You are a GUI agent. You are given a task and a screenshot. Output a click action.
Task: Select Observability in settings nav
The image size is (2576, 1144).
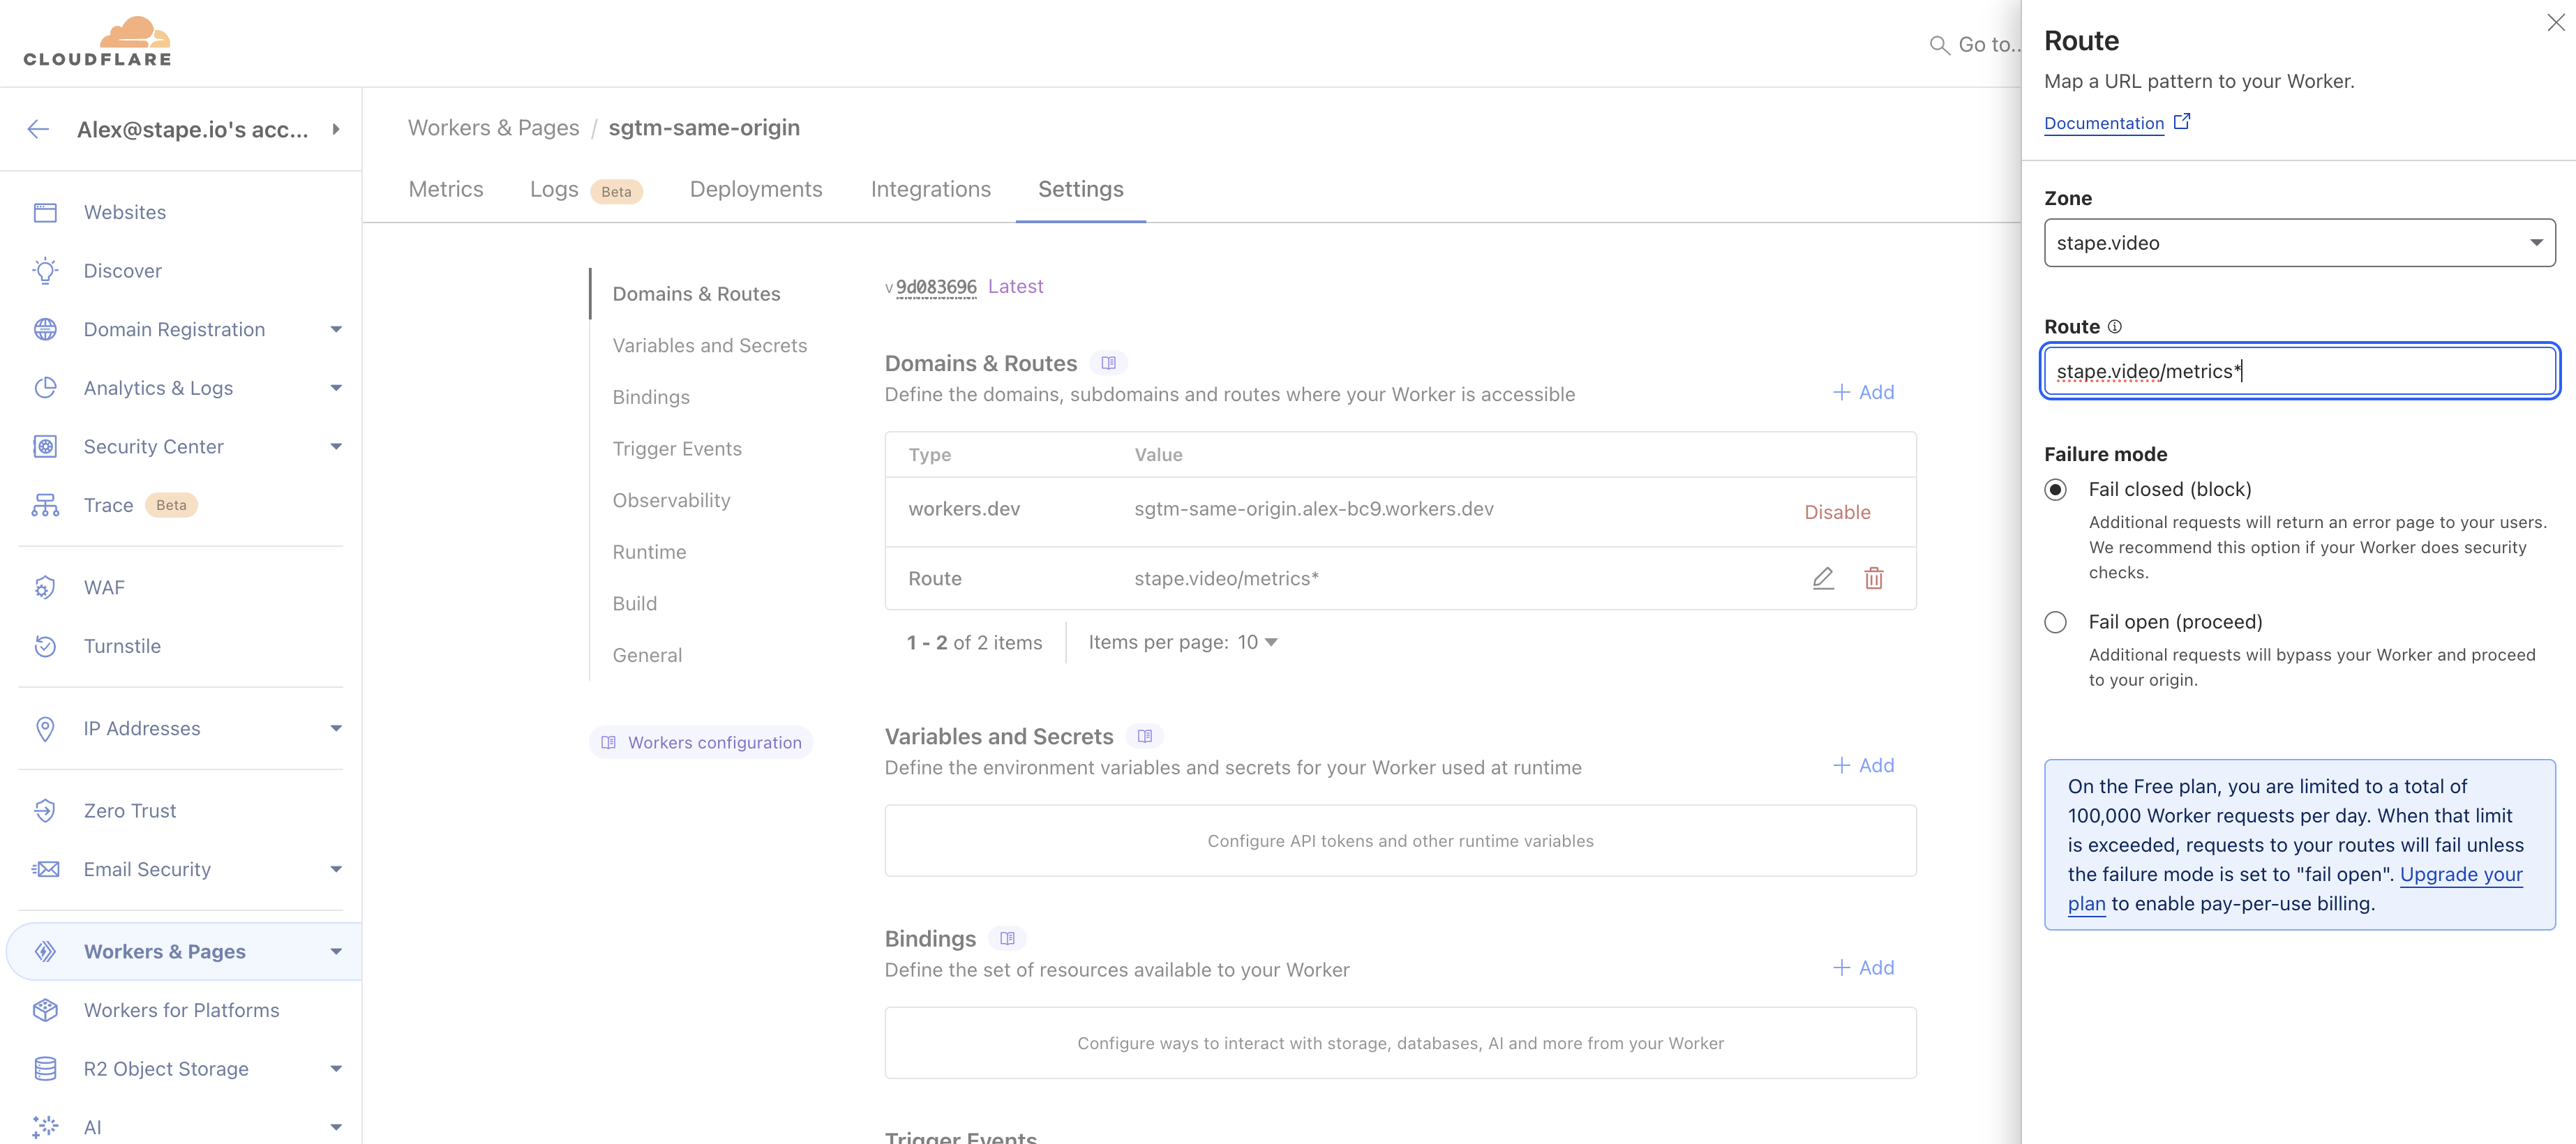[672, 500]
